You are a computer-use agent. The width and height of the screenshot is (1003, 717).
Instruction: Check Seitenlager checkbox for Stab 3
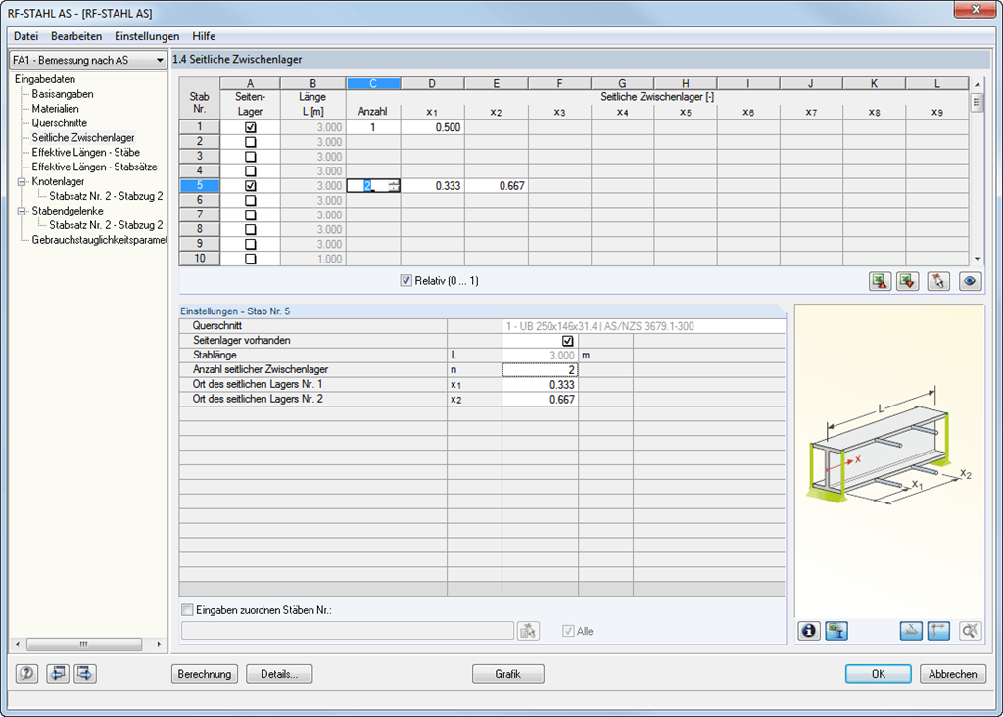point(250,157)
